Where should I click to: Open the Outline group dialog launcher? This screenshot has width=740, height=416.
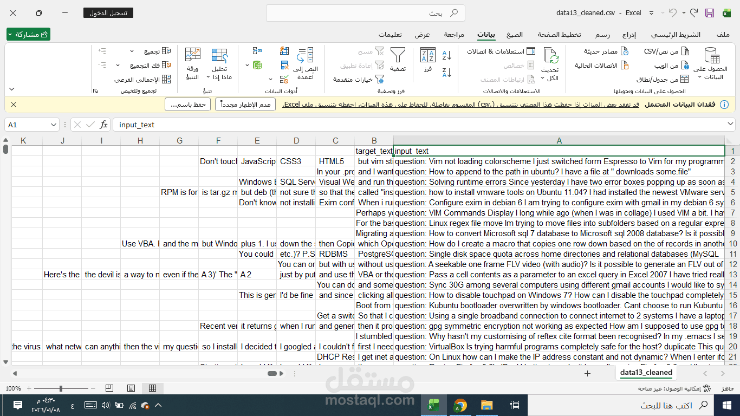(95, 91)
